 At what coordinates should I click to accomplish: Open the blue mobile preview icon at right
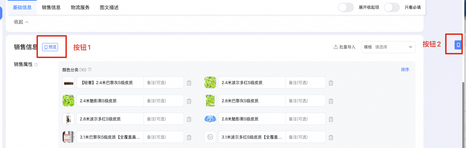[x=458, y=45]
